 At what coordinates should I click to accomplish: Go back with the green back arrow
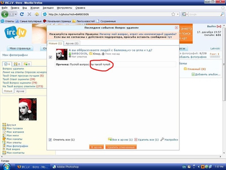(x=5, y=14)
